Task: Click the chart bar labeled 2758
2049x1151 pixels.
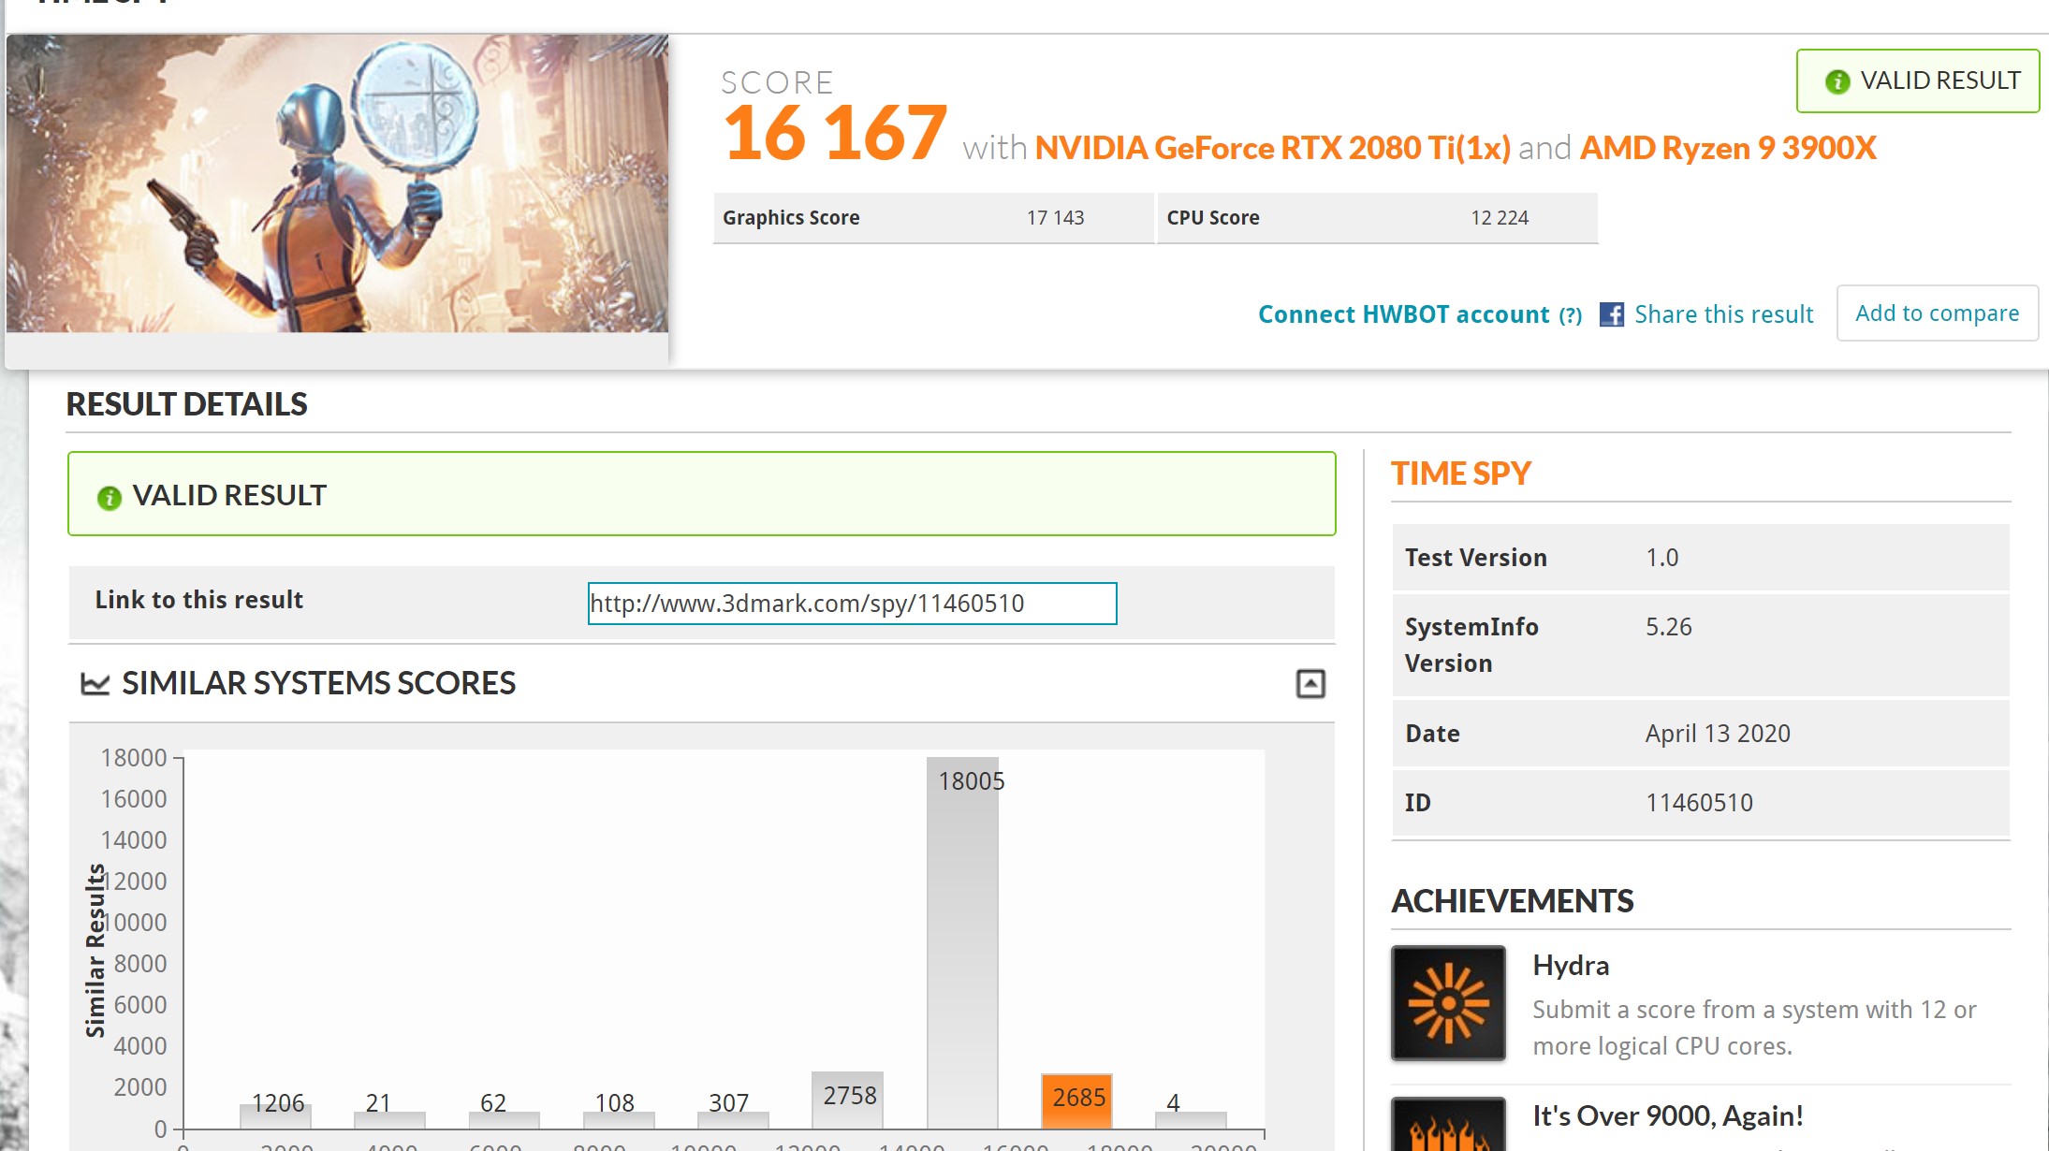Action: 847,1100
